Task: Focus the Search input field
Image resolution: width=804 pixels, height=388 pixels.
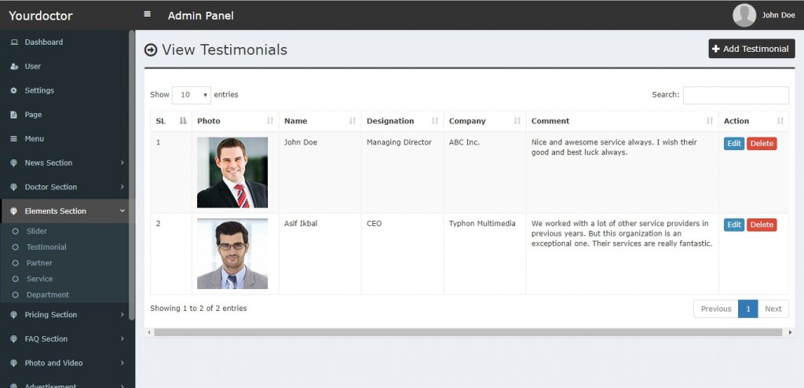Action: [x=736, y=95]
